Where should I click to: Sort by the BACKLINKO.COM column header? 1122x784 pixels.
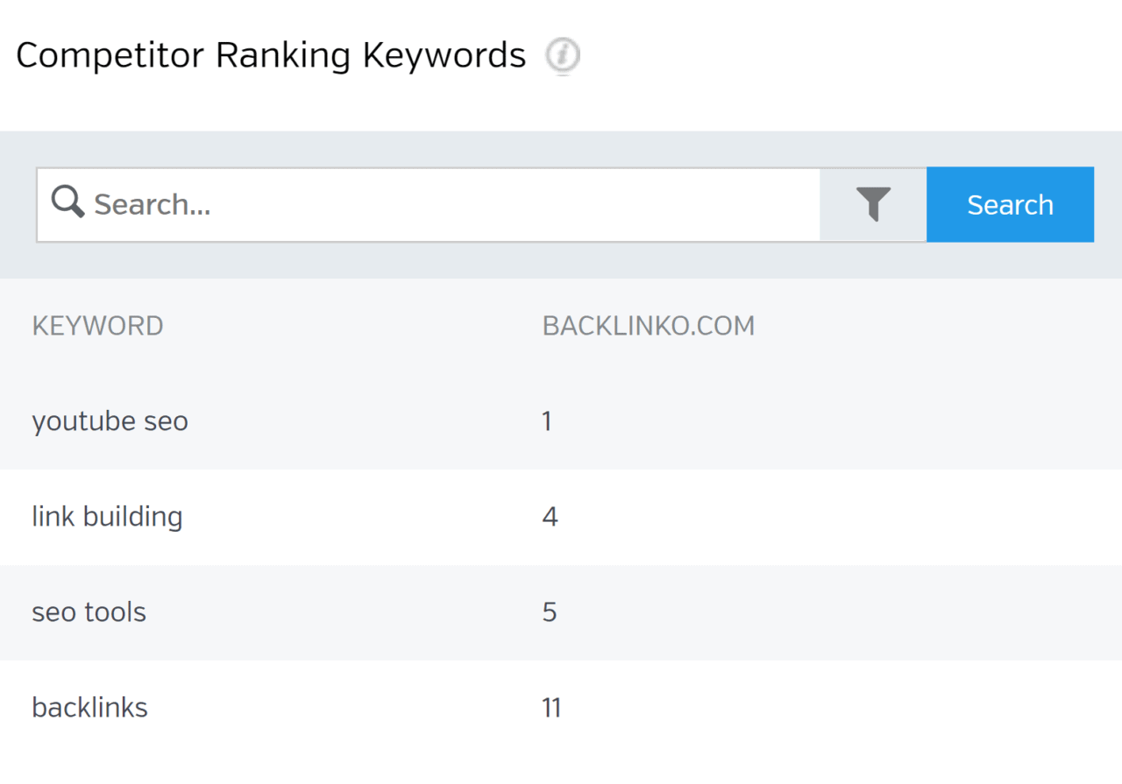pyautogui.click(x=648, y=326)
